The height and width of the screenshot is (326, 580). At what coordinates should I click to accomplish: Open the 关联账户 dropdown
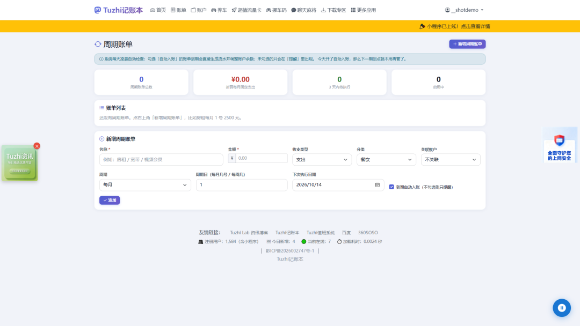pyautogui.click(x=451, y=159)
